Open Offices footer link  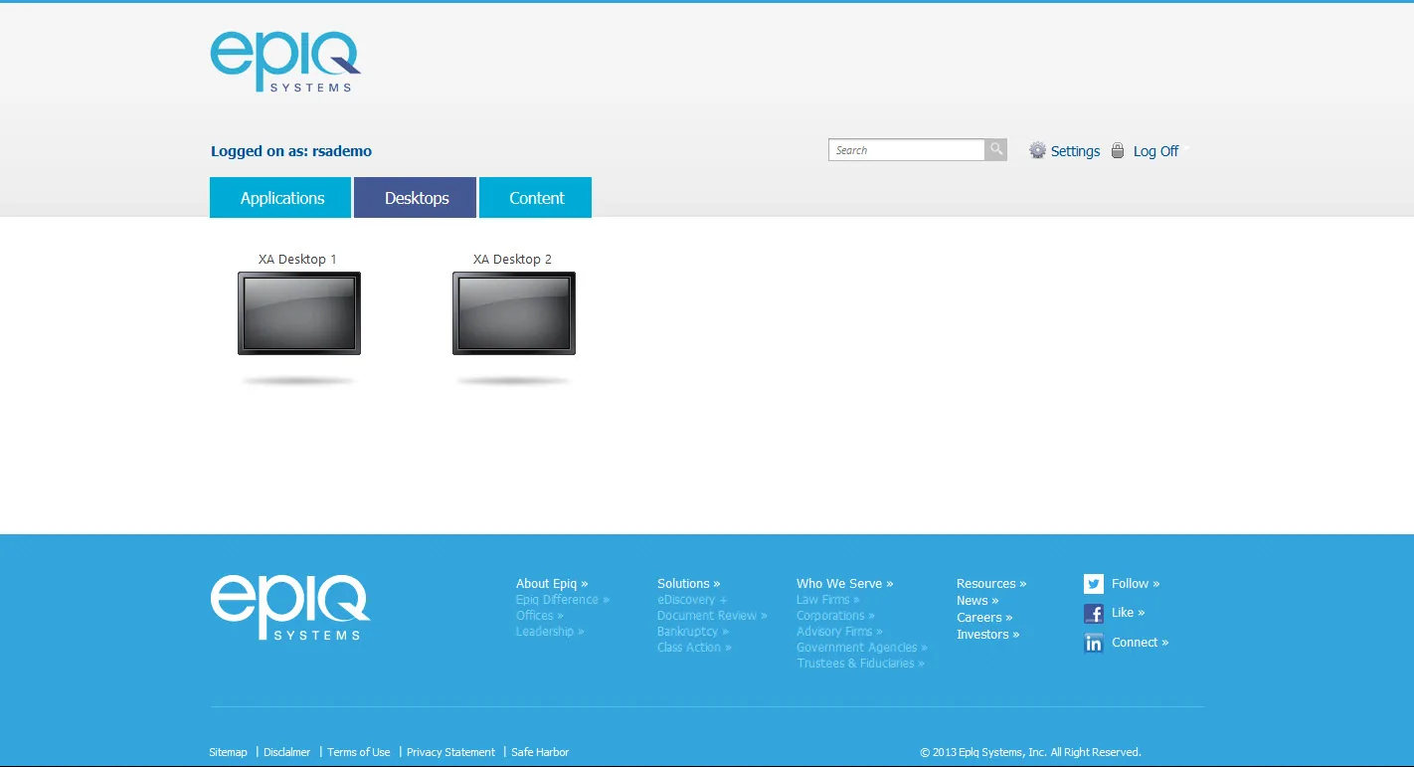pos(539,616)
